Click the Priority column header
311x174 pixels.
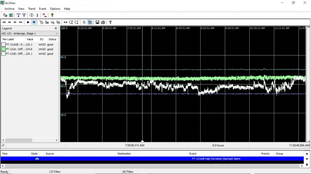(x=267, y=154)
